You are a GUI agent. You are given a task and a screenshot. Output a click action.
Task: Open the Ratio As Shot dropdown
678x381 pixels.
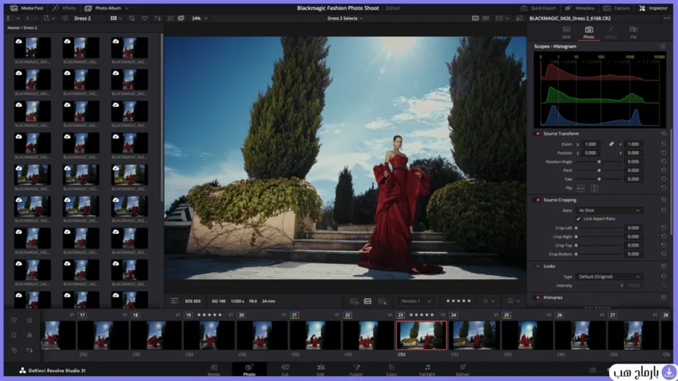pos(609,210)
